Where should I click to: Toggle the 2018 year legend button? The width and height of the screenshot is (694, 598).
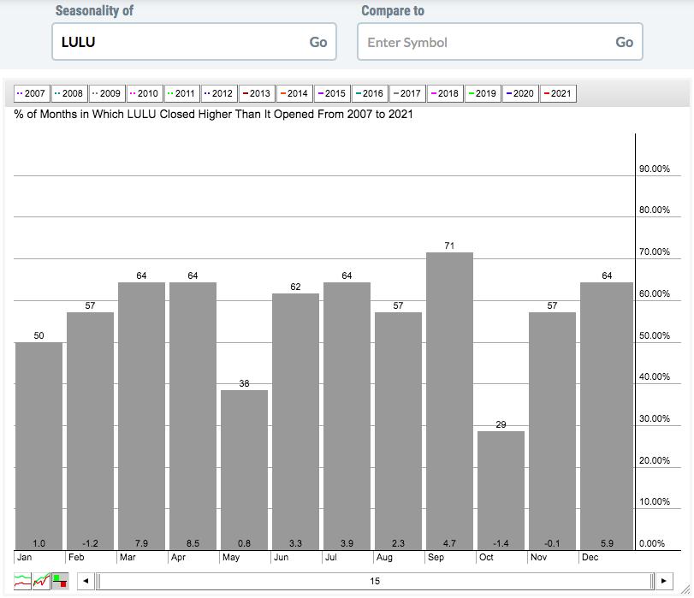tap(444, 93)
